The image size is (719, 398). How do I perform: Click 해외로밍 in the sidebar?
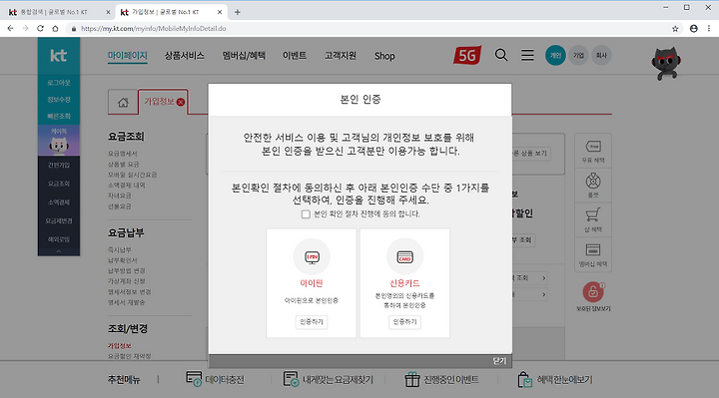59,239
